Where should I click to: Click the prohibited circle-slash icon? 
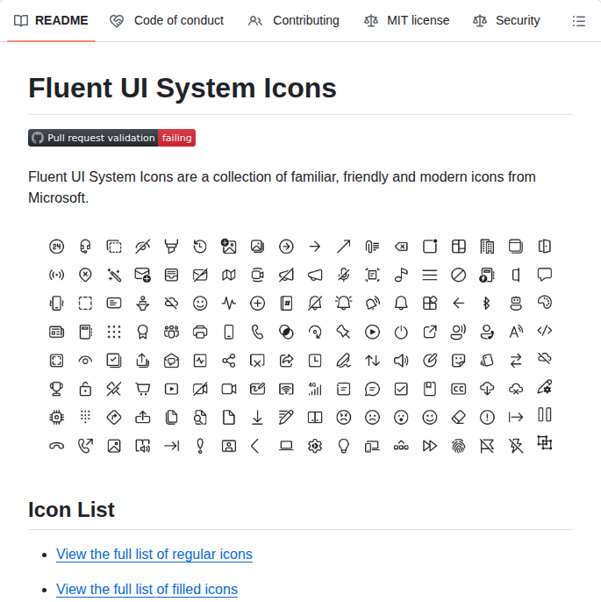coord(458,275)
